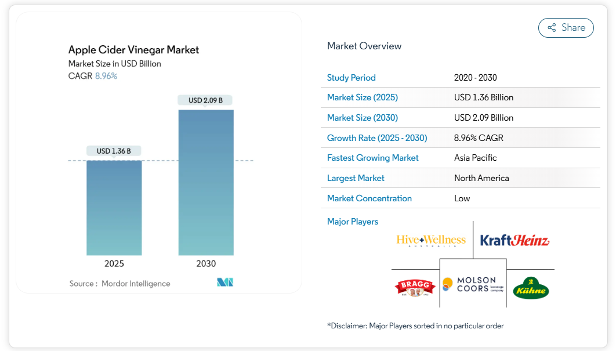Select the Bragg brand logo

pyautogui.click(x=415, y=287)
